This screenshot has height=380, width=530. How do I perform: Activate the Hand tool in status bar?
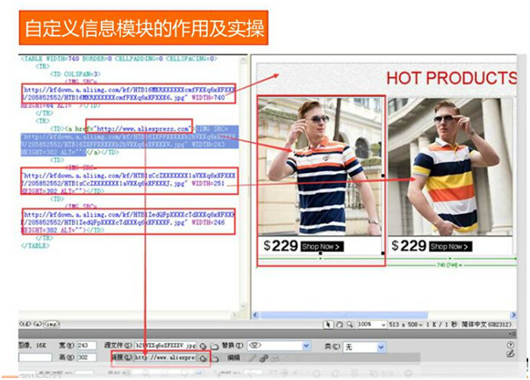click(x=340, y=325)
